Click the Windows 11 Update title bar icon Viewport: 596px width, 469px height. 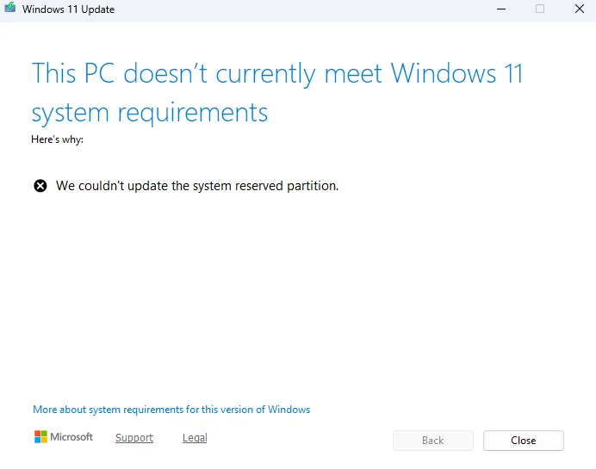(x=9, y=9)
